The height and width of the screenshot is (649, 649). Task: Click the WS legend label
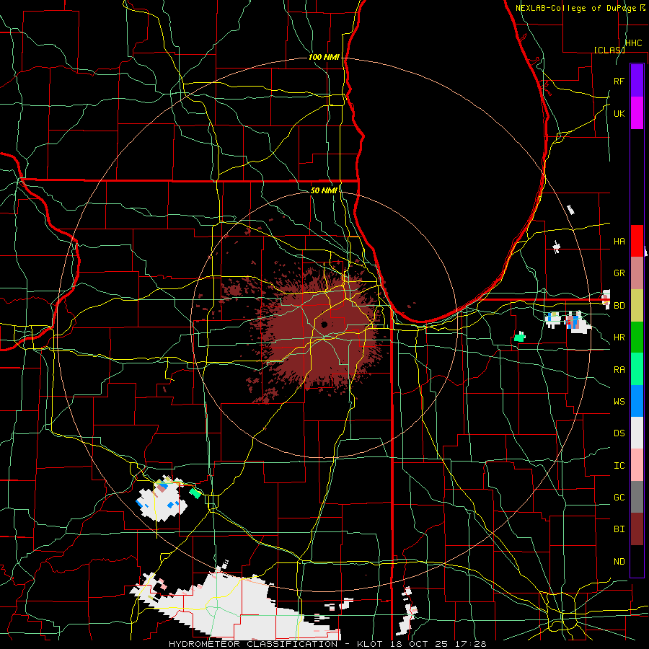point(619,401)
